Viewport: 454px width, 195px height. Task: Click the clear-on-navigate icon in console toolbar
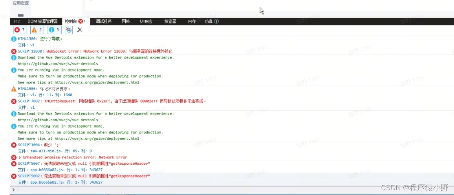tap(69, 30)
